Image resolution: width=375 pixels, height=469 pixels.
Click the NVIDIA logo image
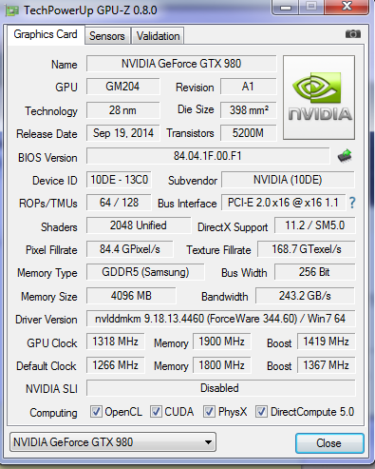[x=319, y=97]
